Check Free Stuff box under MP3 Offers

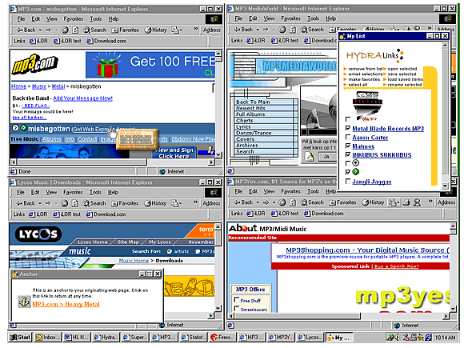click(x=237, y=300)
